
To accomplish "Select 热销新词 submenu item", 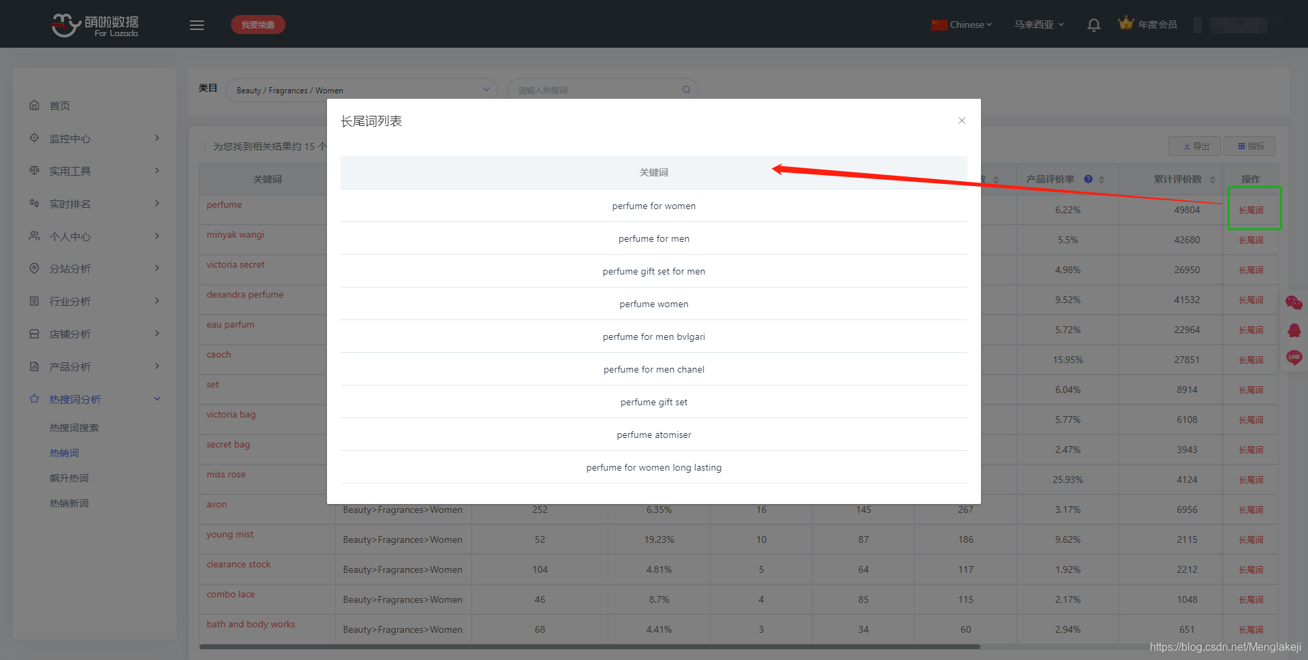I will pyautogui.click(x=69, y=503).
